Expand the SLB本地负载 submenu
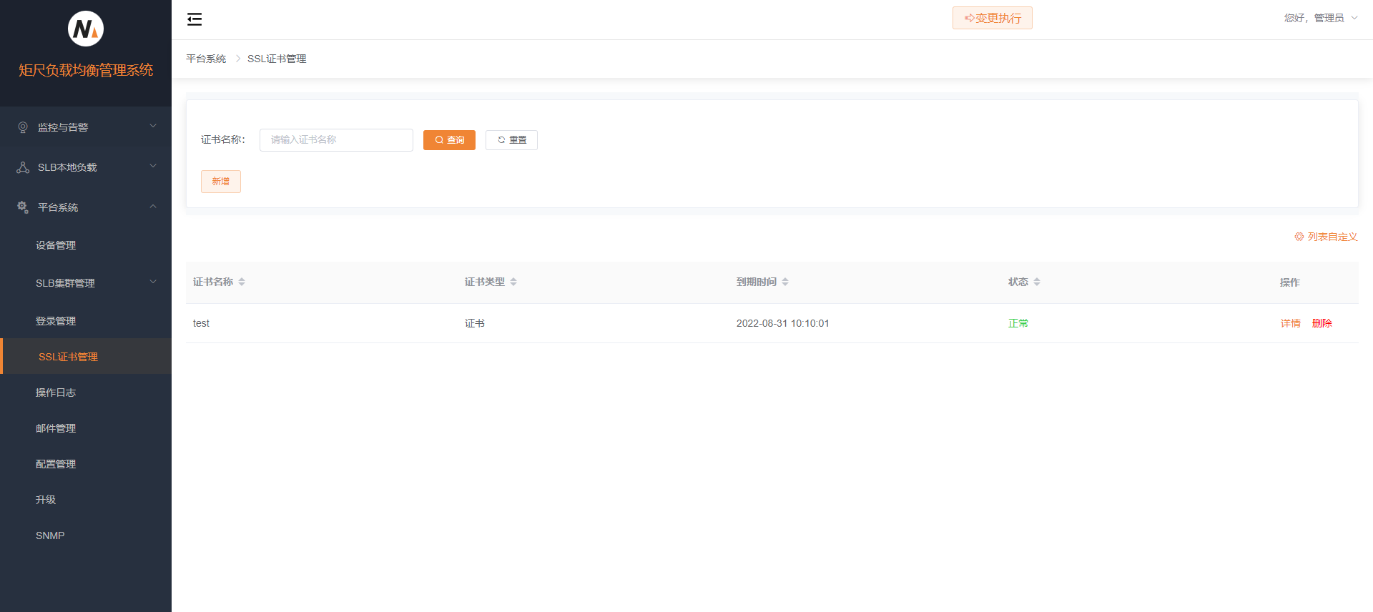The width and height of the screenshot is (1373, 612). [x=86, y=167]
